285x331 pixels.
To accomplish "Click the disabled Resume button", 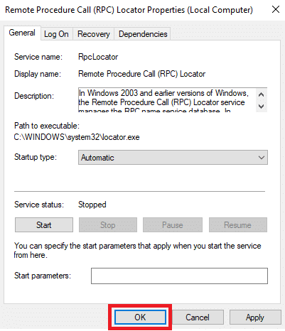I will 238,225.
